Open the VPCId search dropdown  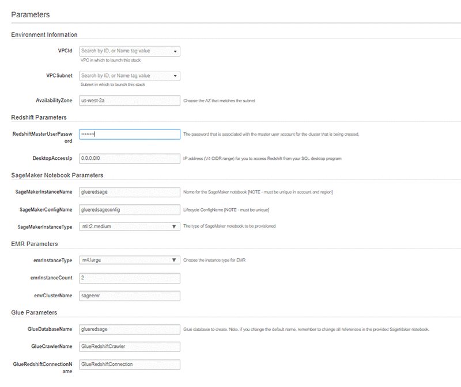(x=129, y=51)
